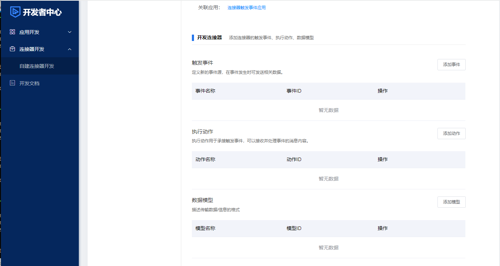The image size is (500, 266).
Task: Click 暂无数据 in the 执行动作 table
Action: [x=329, y=179]
